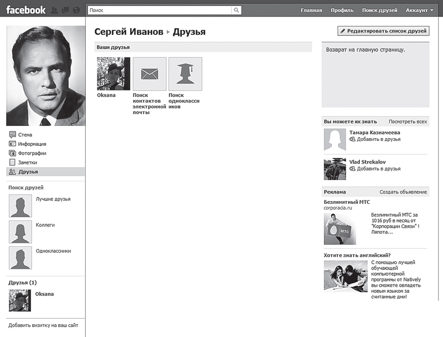443x337 pixels.
Task: Click the search magnifier button
Action: [x=236, y=10]
